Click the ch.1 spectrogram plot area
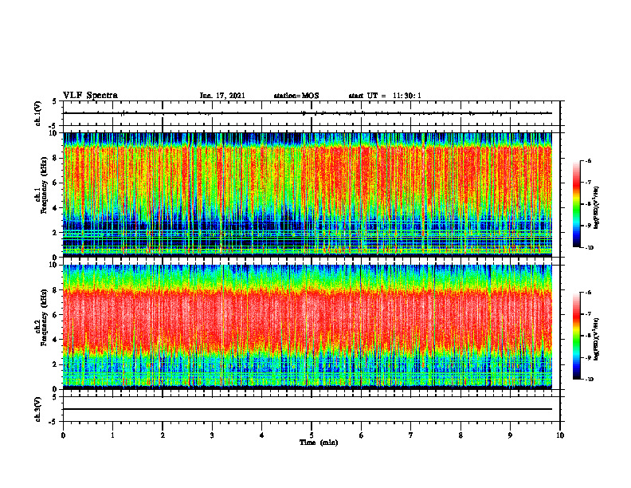The image size is (631, 488). click(x=308, y=195)
